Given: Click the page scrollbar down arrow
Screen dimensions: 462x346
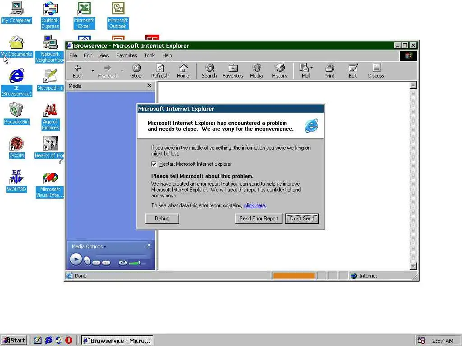Looking at the screenshot, I should pyautogui.click(x=413, y=266).
